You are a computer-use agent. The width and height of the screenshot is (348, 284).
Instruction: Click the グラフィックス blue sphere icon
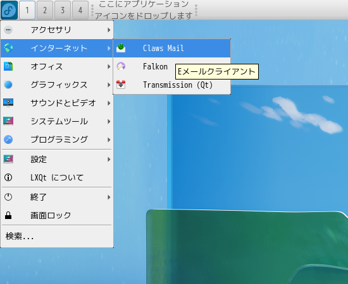coord(8,85)
